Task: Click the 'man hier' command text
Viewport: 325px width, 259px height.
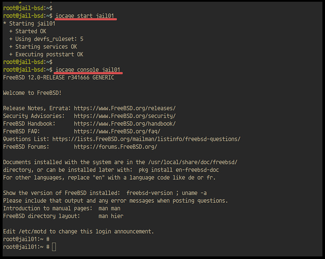Action: click(111, 216)
